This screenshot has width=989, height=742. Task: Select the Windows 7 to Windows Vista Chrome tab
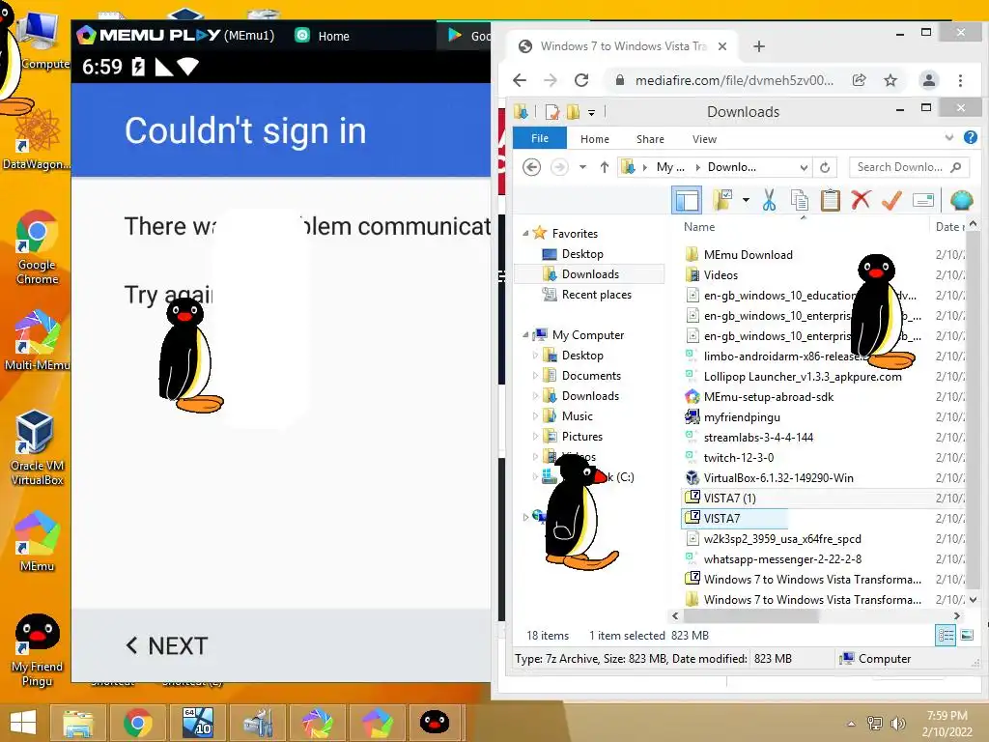tap(621, 46)
